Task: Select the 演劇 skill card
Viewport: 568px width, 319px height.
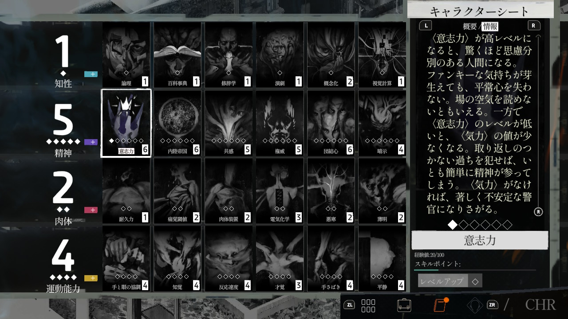Action: point(280,55)
